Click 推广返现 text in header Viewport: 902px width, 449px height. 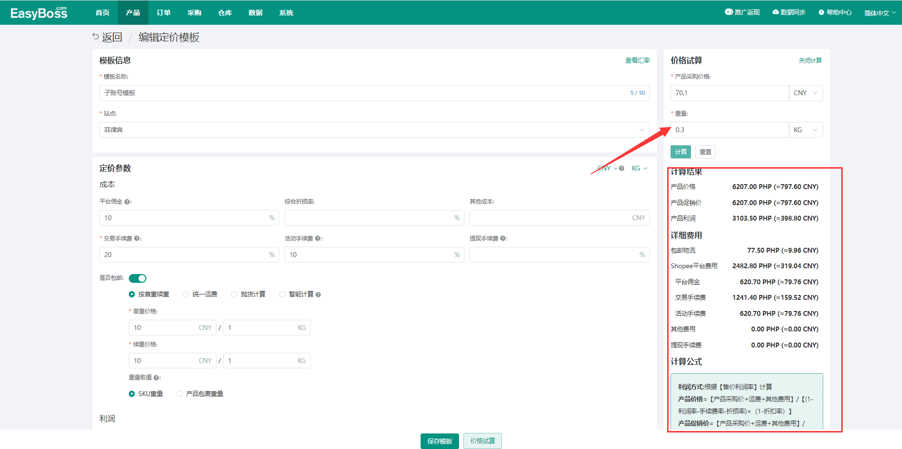(747, 12)
